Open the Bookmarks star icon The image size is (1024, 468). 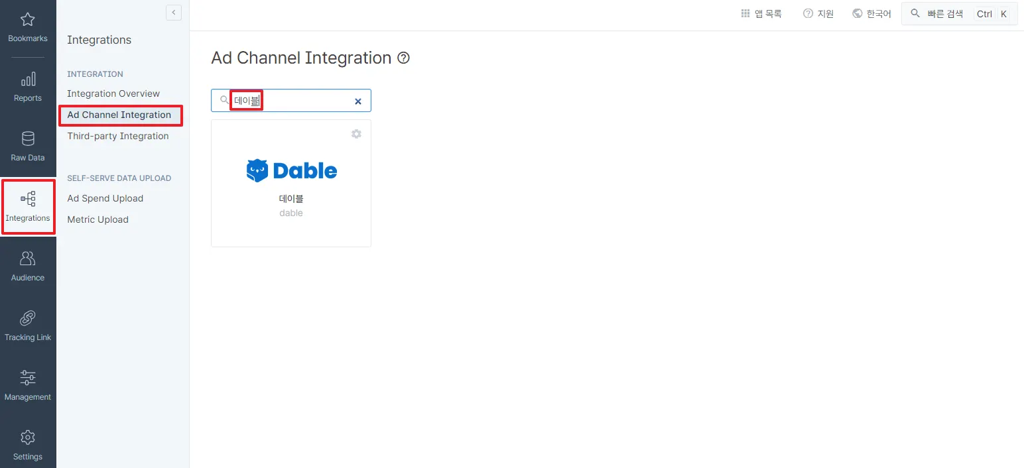point(28,20)
